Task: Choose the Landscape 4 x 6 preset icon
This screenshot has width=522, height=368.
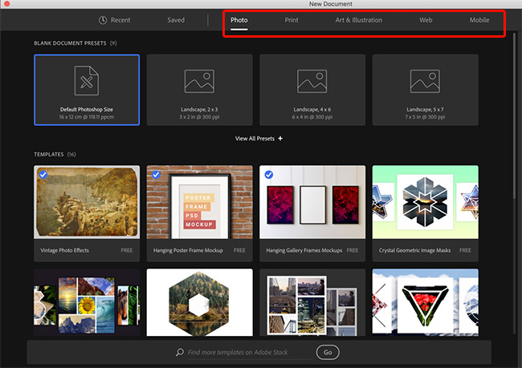Action: click(x=312, y=81)
